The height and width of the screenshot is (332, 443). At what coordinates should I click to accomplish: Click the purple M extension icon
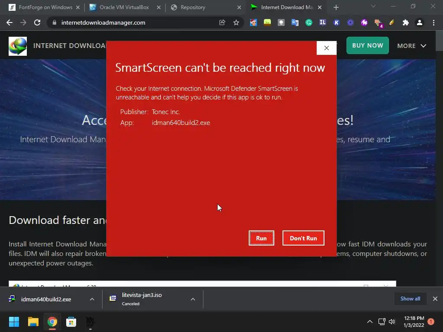pyautogui.click(x=364, y=22)
